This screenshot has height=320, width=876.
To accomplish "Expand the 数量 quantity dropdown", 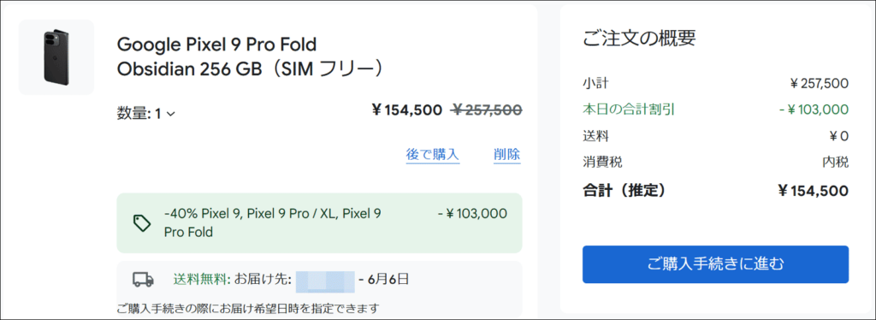I will pos(145,113).
